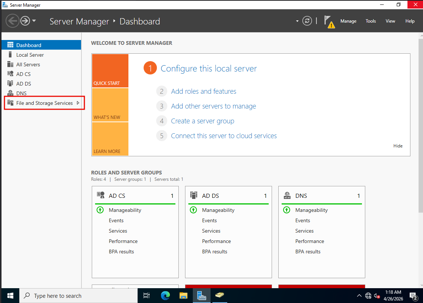The width and height of the screenshot is (423, 303).
Task: Open File Explorer from taskbar
Action: coord(184,296)
